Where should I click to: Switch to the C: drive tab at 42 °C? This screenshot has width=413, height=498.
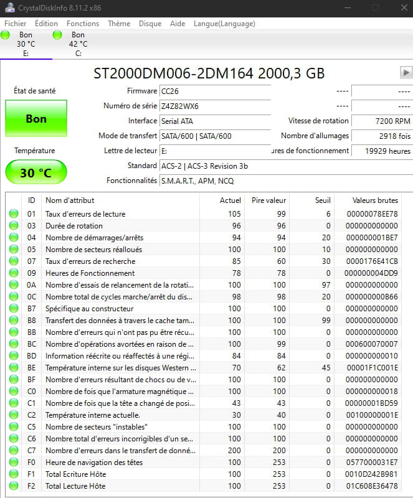(78, 44)
